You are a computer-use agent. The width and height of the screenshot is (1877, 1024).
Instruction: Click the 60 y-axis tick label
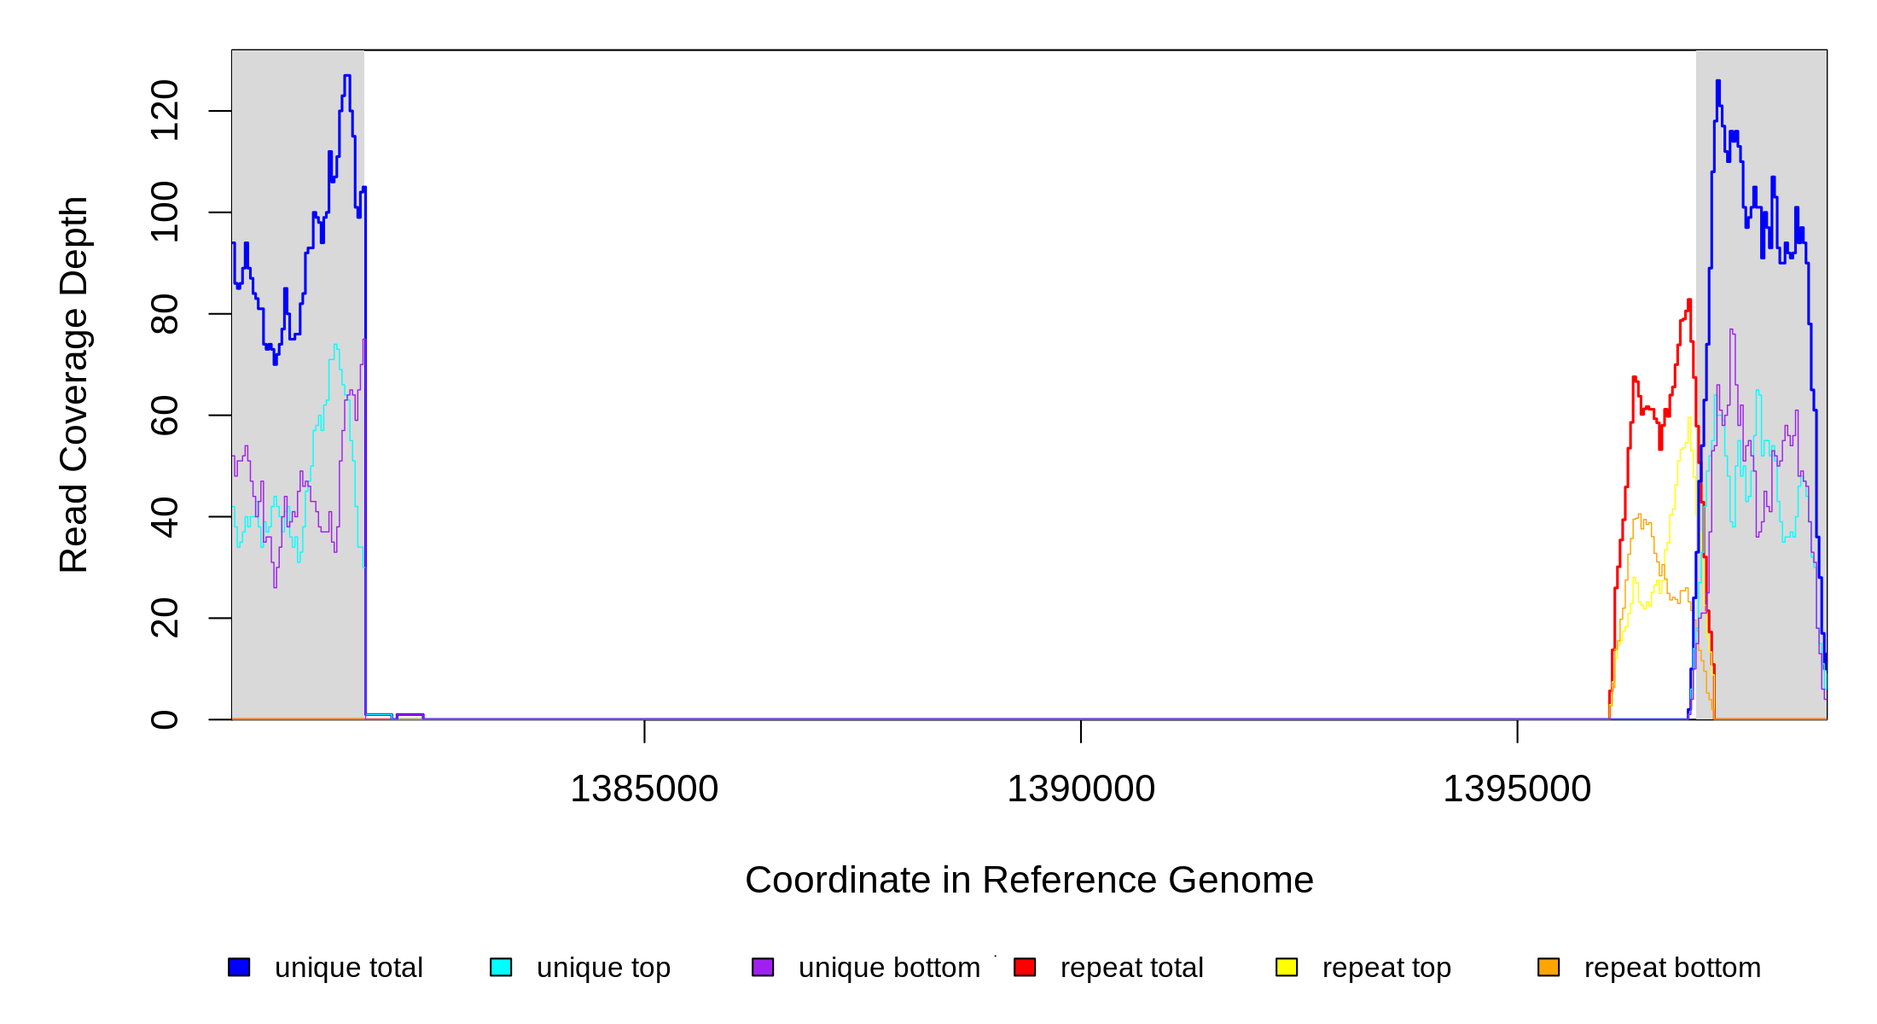pyautogui.click(x=165, y=416)
